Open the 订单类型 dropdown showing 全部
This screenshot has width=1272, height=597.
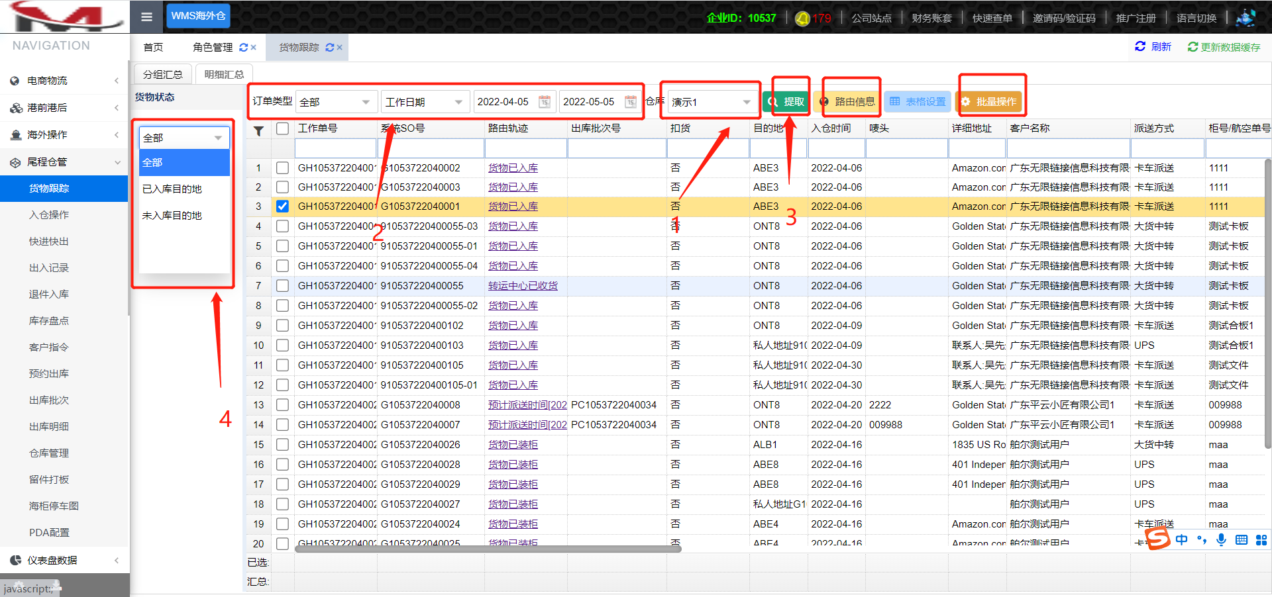(335, 102)
